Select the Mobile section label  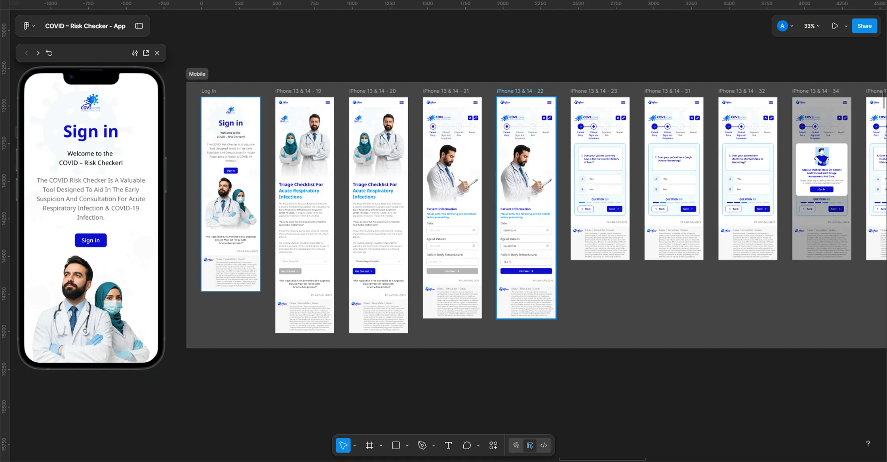tap(197, 74)
